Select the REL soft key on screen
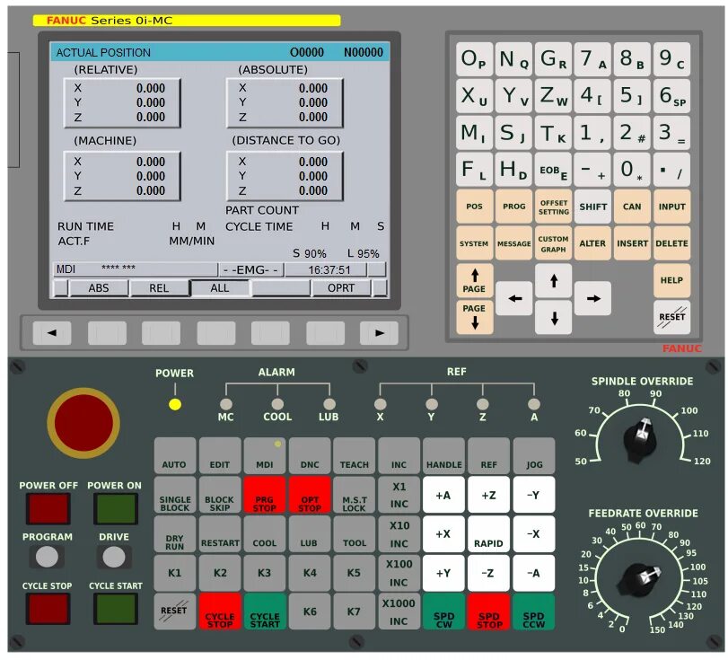728x660 pixels. click(159, 288)
